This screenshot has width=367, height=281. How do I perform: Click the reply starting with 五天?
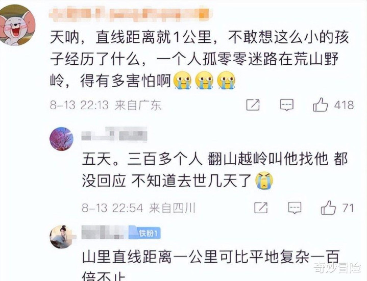pos(214,170)
